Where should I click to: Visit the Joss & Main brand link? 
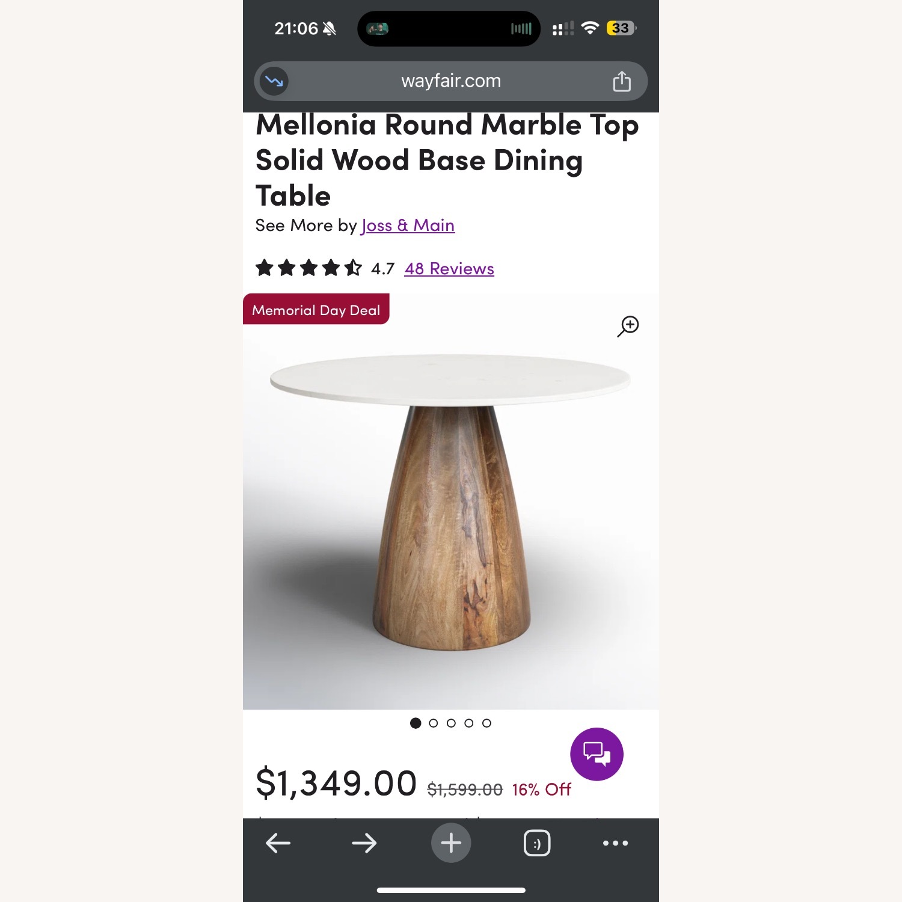(407, 226)
